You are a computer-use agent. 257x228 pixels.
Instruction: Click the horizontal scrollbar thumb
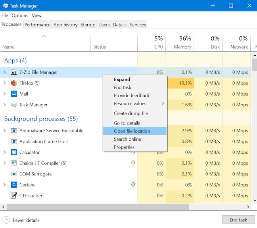coord(98,207)
